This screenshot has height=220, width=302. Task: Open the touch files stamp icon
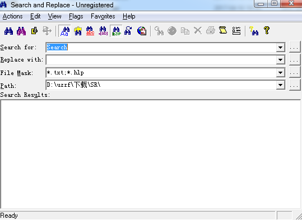[34, 31]
